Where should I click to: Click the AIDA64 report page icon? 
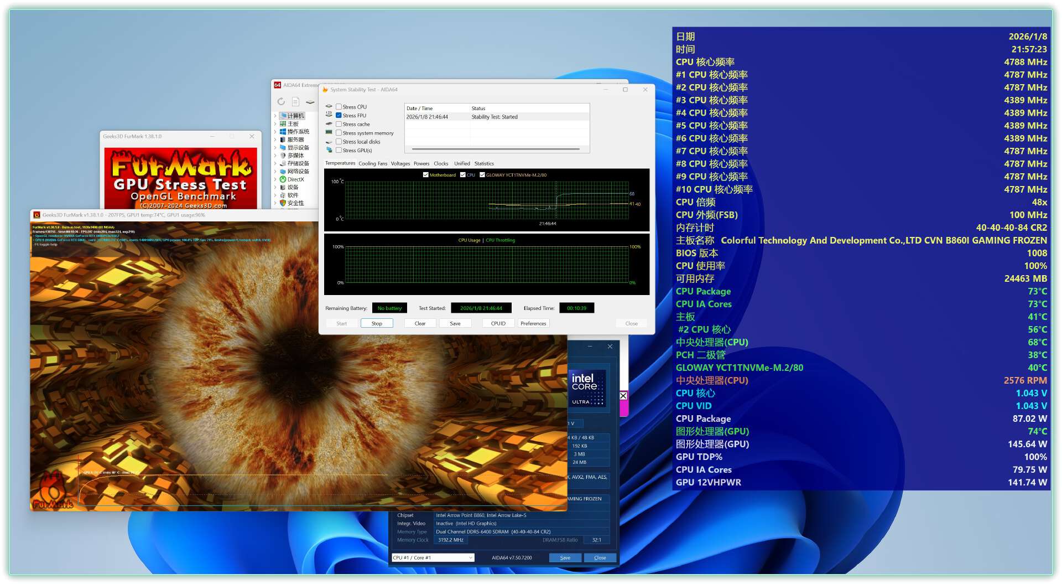click(x=295, y=102)
